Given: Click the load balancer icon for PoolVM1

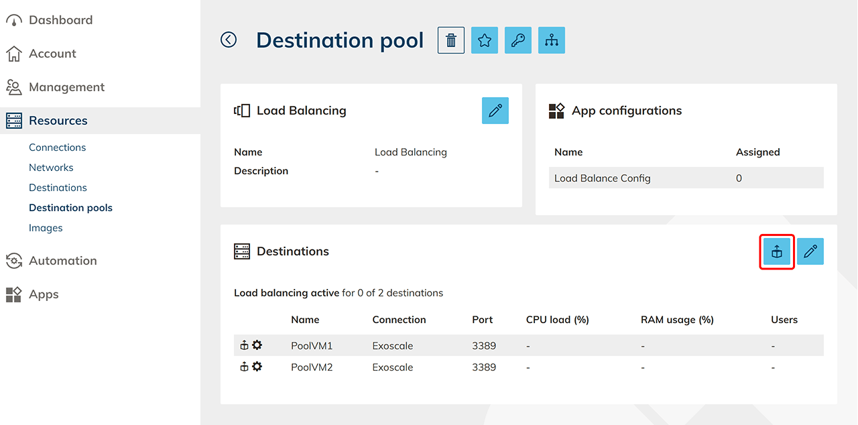Looking at the screenshot, I should (245, 345).
